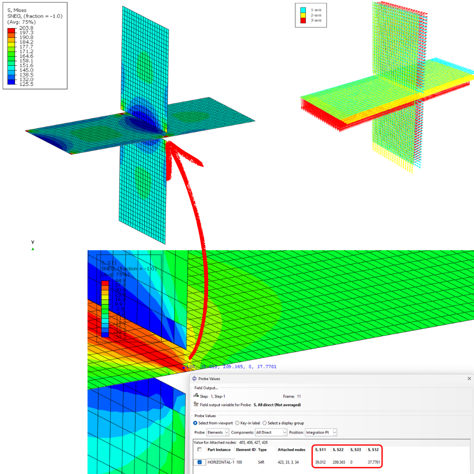Screen dimensions: 474x474
Task: Click the 209.365 S22 value
Action: [x=339, y=462]
